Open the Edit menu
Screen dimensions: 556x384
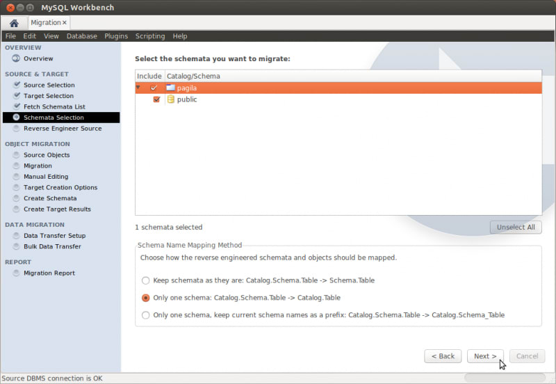[x=29, y=36]
